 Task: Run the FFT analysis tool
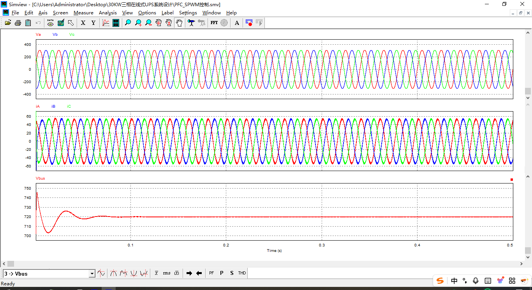[x=214, y=23]
